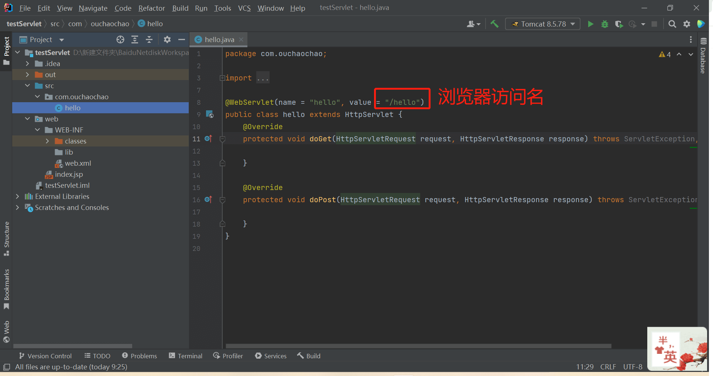The width and height of the screenshot is (713, 376).
Task: Toggle the Structure tool window
Action: [6, 238]
